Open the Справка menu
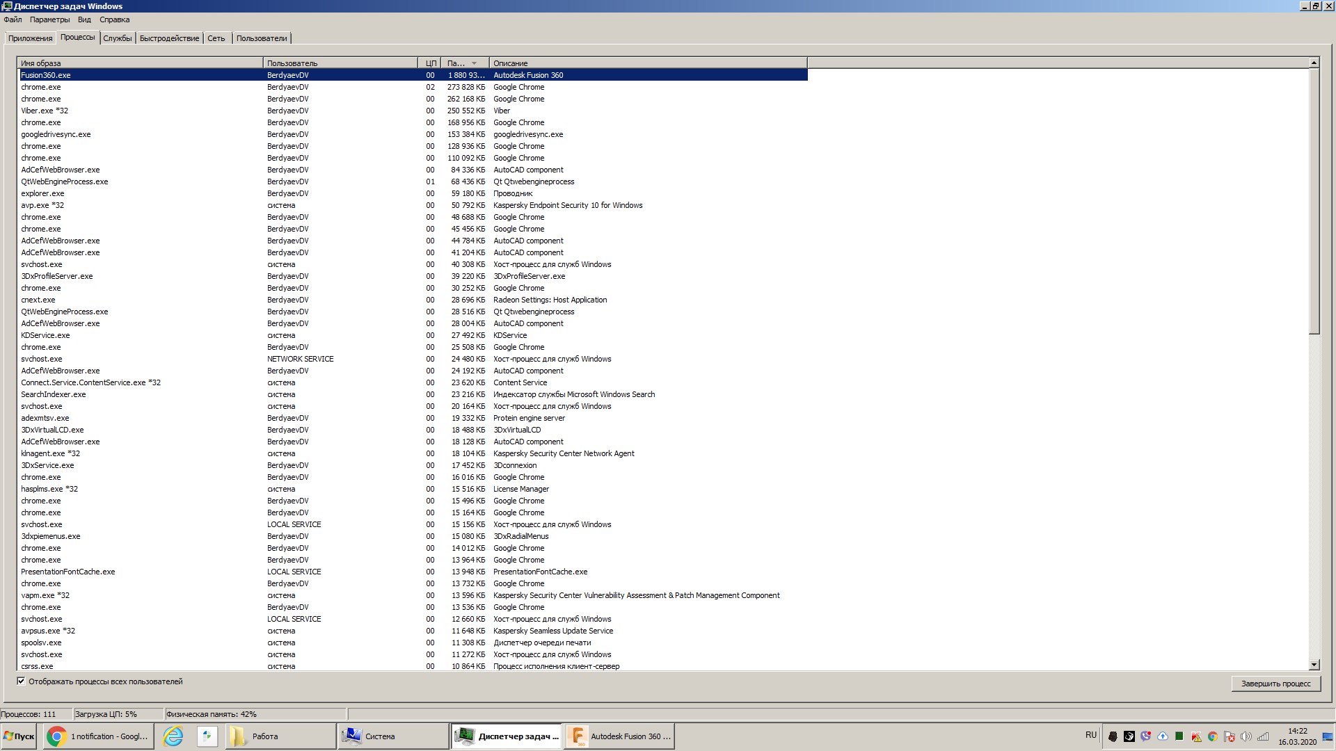This screenshot has height=751, width=1336. 114,19
